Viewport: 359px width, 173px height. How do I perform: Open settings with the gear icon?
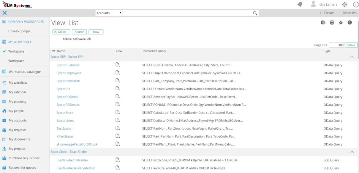pos(344,4)
